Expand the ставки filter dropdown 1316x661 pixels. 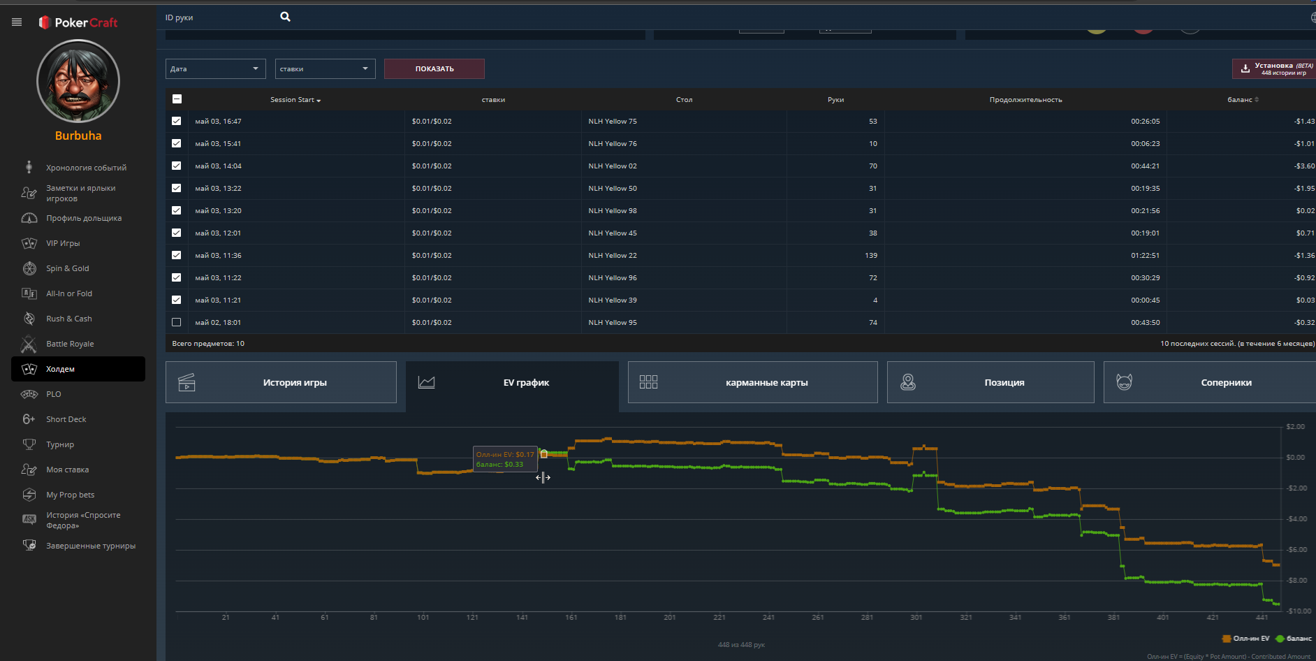[326, 68]
